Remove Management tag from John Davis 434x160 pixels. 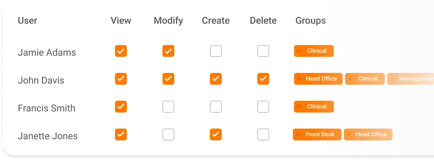(392, 79)
